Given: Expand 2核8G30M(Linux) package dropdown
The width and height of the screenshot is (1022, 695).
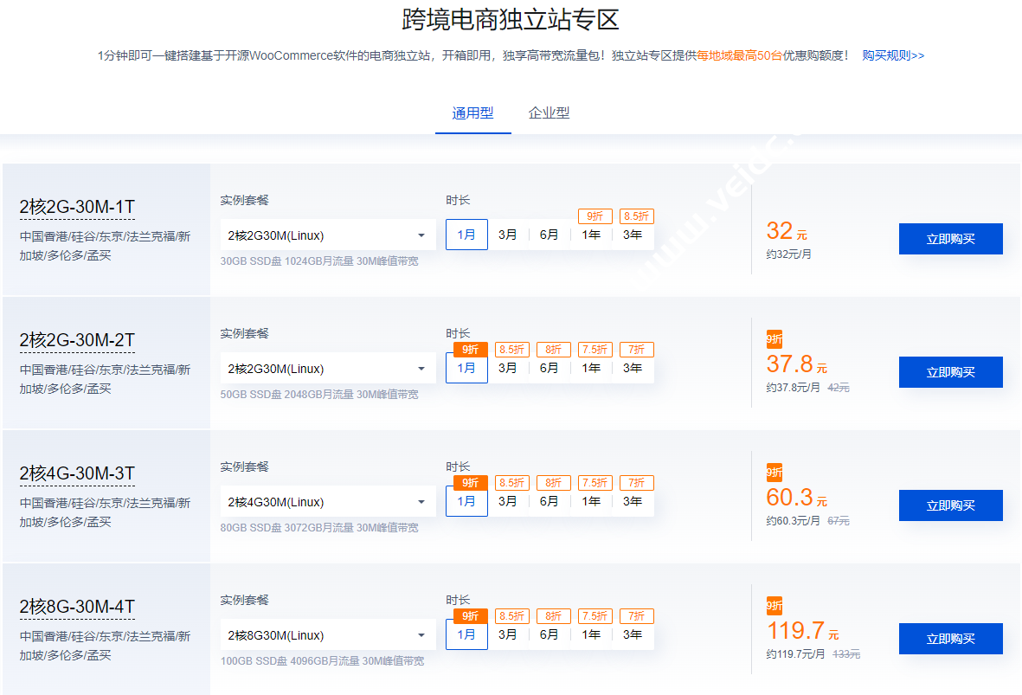Looking at the screenshot, I should coord(325,635).
